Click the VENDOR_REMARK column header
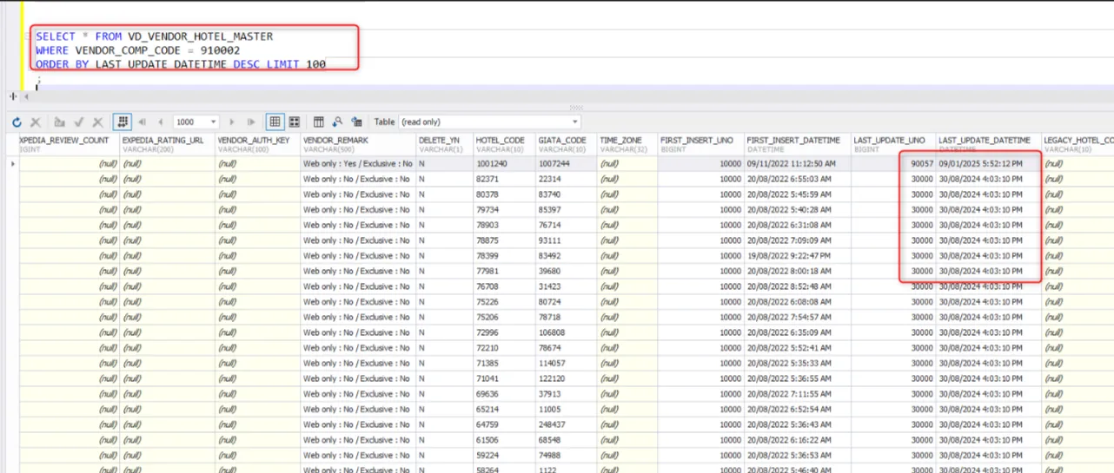1114x473 pixels. coord(335,140)
